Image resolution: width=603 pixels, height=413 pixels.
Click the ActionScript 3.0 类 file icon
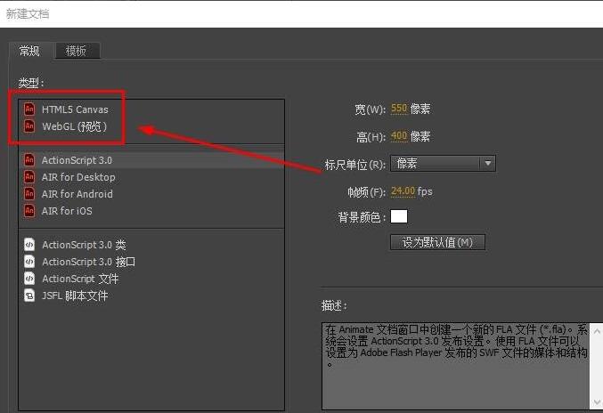(29, 245)
